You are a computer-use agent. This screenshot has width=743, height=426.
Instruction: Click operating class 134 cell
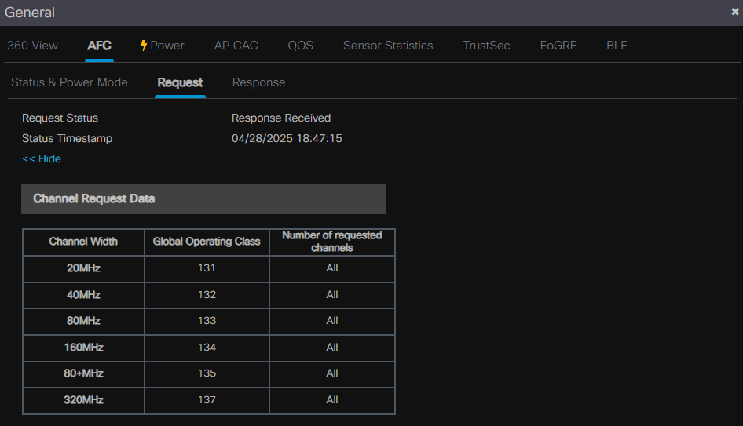(x=207, y=348)
